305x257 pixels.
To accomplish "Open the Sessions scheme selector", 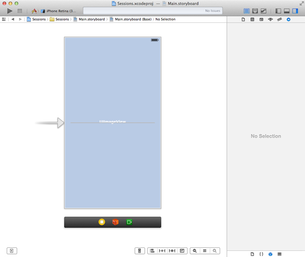I will 34,11.
